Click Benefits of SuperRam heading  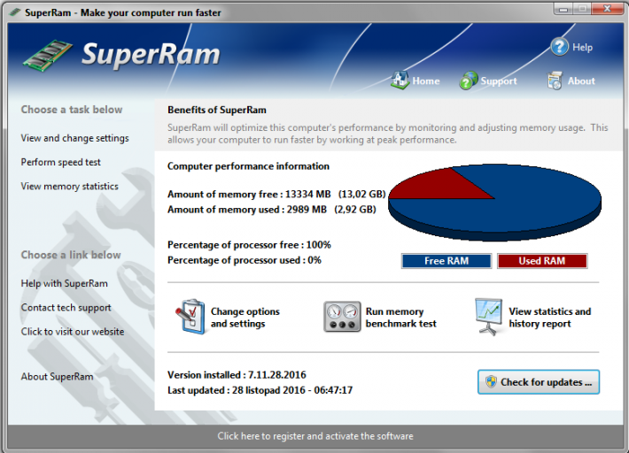217,110
